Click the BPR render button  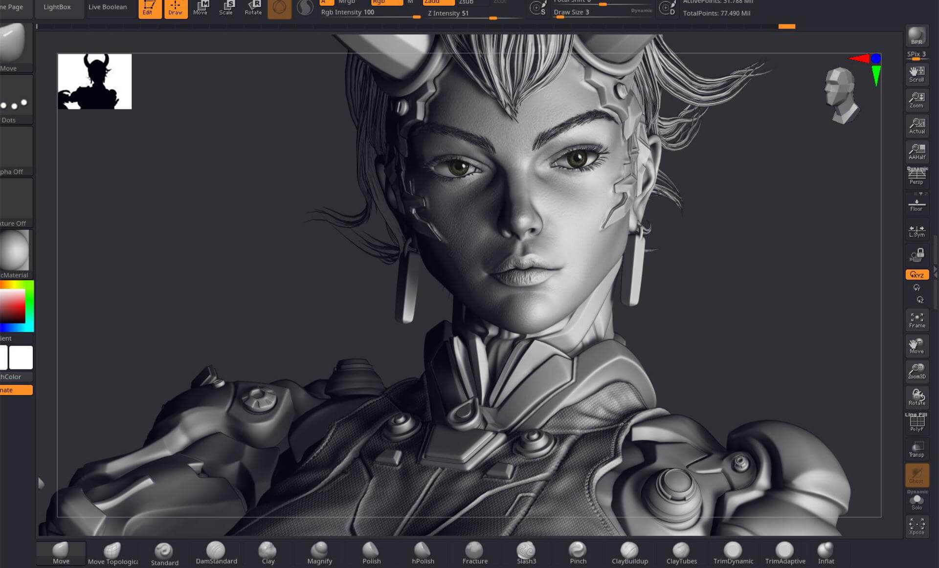pos(917,36)
